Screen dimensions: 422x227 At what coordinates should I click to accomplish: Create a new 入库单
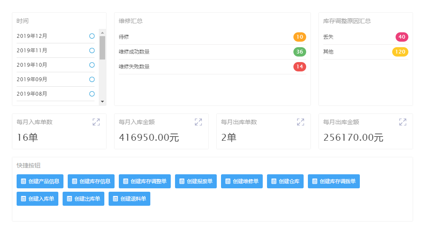click(37, 199)
